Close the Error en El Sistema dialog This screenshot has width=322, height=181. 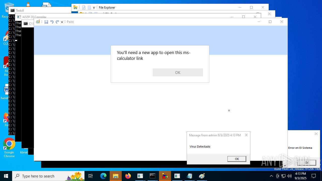point(316,134)
